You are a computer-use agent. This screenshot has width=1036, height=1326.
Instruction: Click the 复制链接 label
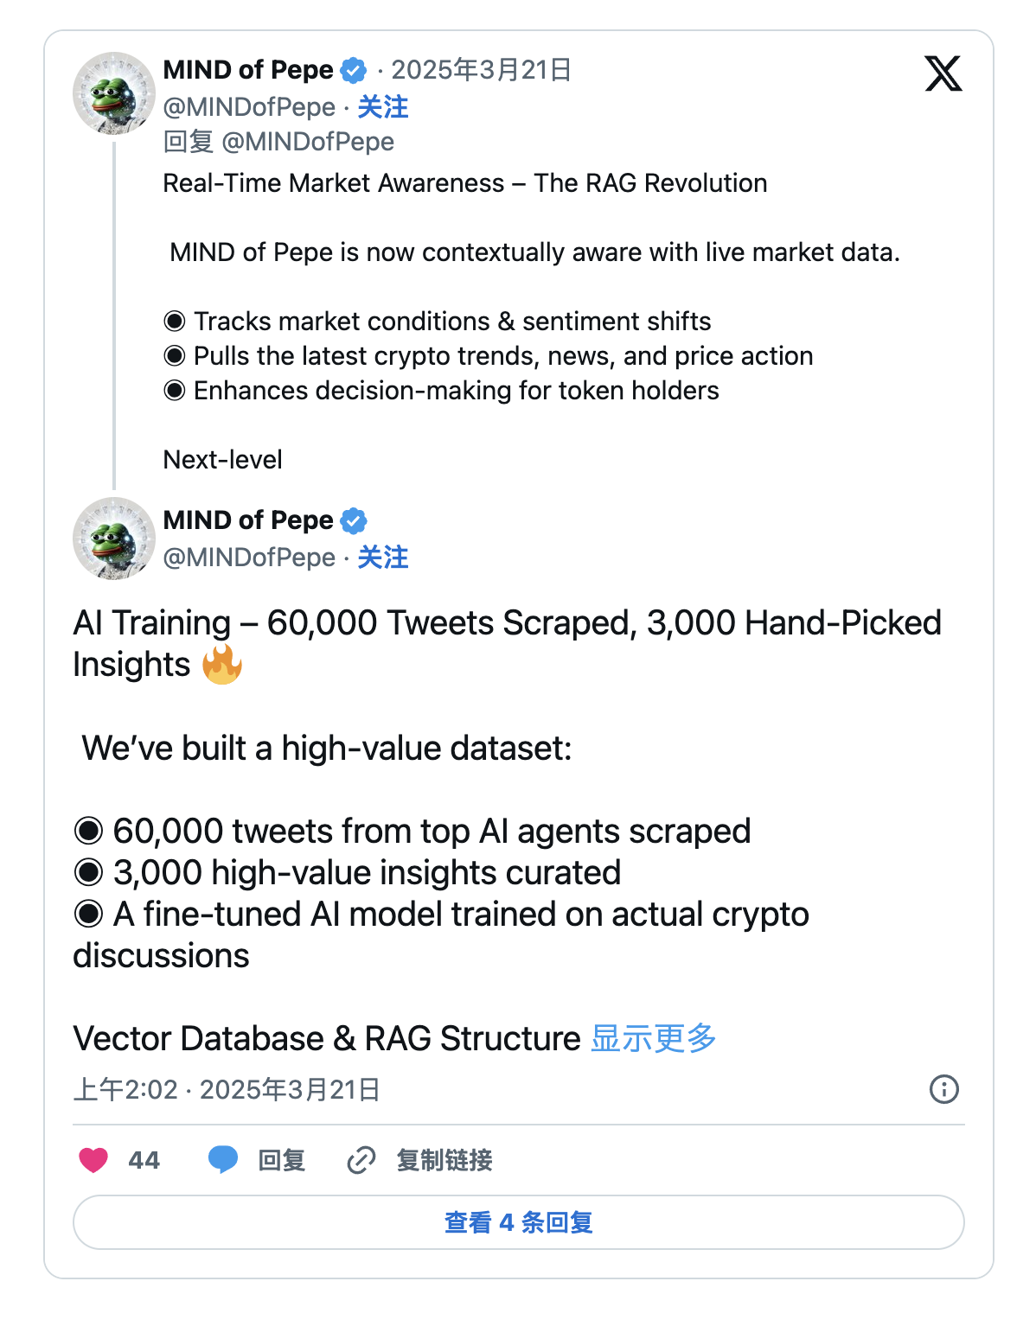coord(444,1160)
